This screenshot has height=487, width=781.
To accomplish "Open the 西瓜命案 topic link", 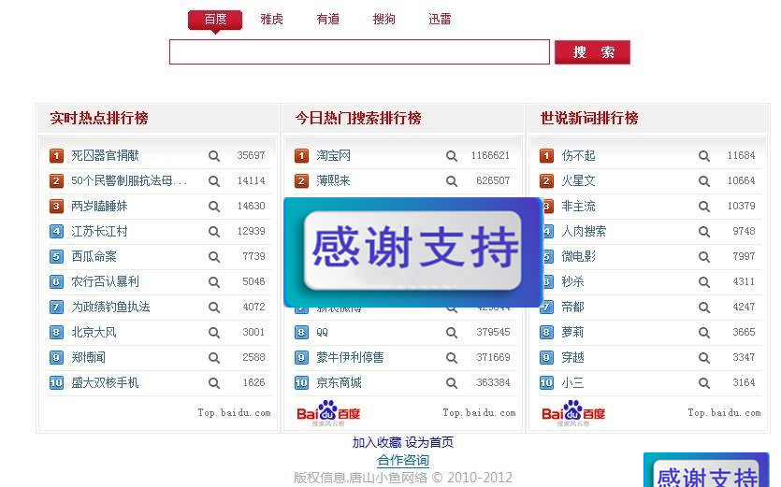I will [94, 256].
